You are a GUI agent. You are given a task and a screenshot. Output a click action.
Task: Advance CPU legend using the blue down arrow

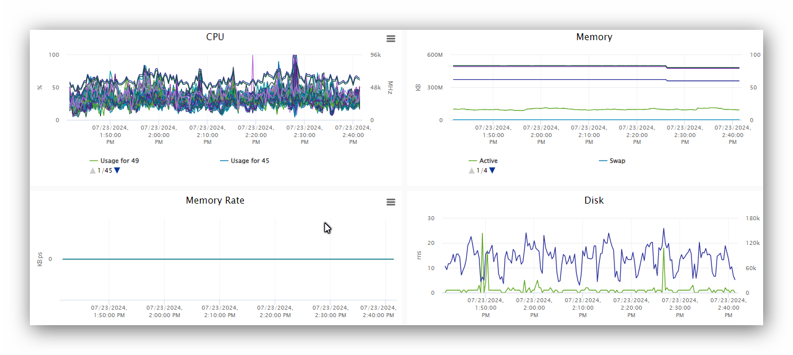pyautogui.click(x=117, y=170)
